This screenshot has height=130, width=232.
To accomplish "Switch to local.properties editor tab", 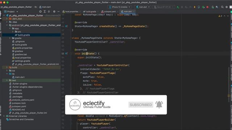I will (72, 12).
